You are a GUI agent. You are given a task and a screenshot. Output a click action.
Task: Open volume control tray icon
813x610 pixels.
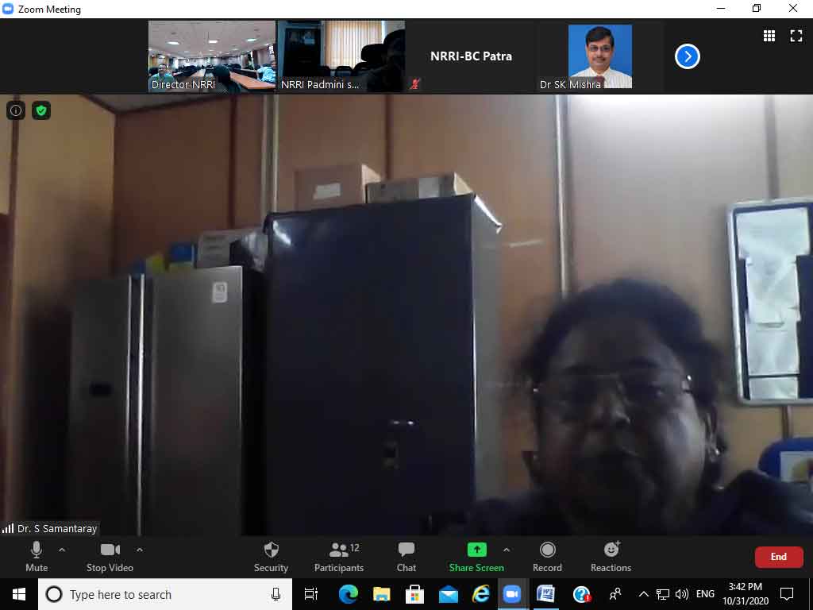tap(682, 594)
